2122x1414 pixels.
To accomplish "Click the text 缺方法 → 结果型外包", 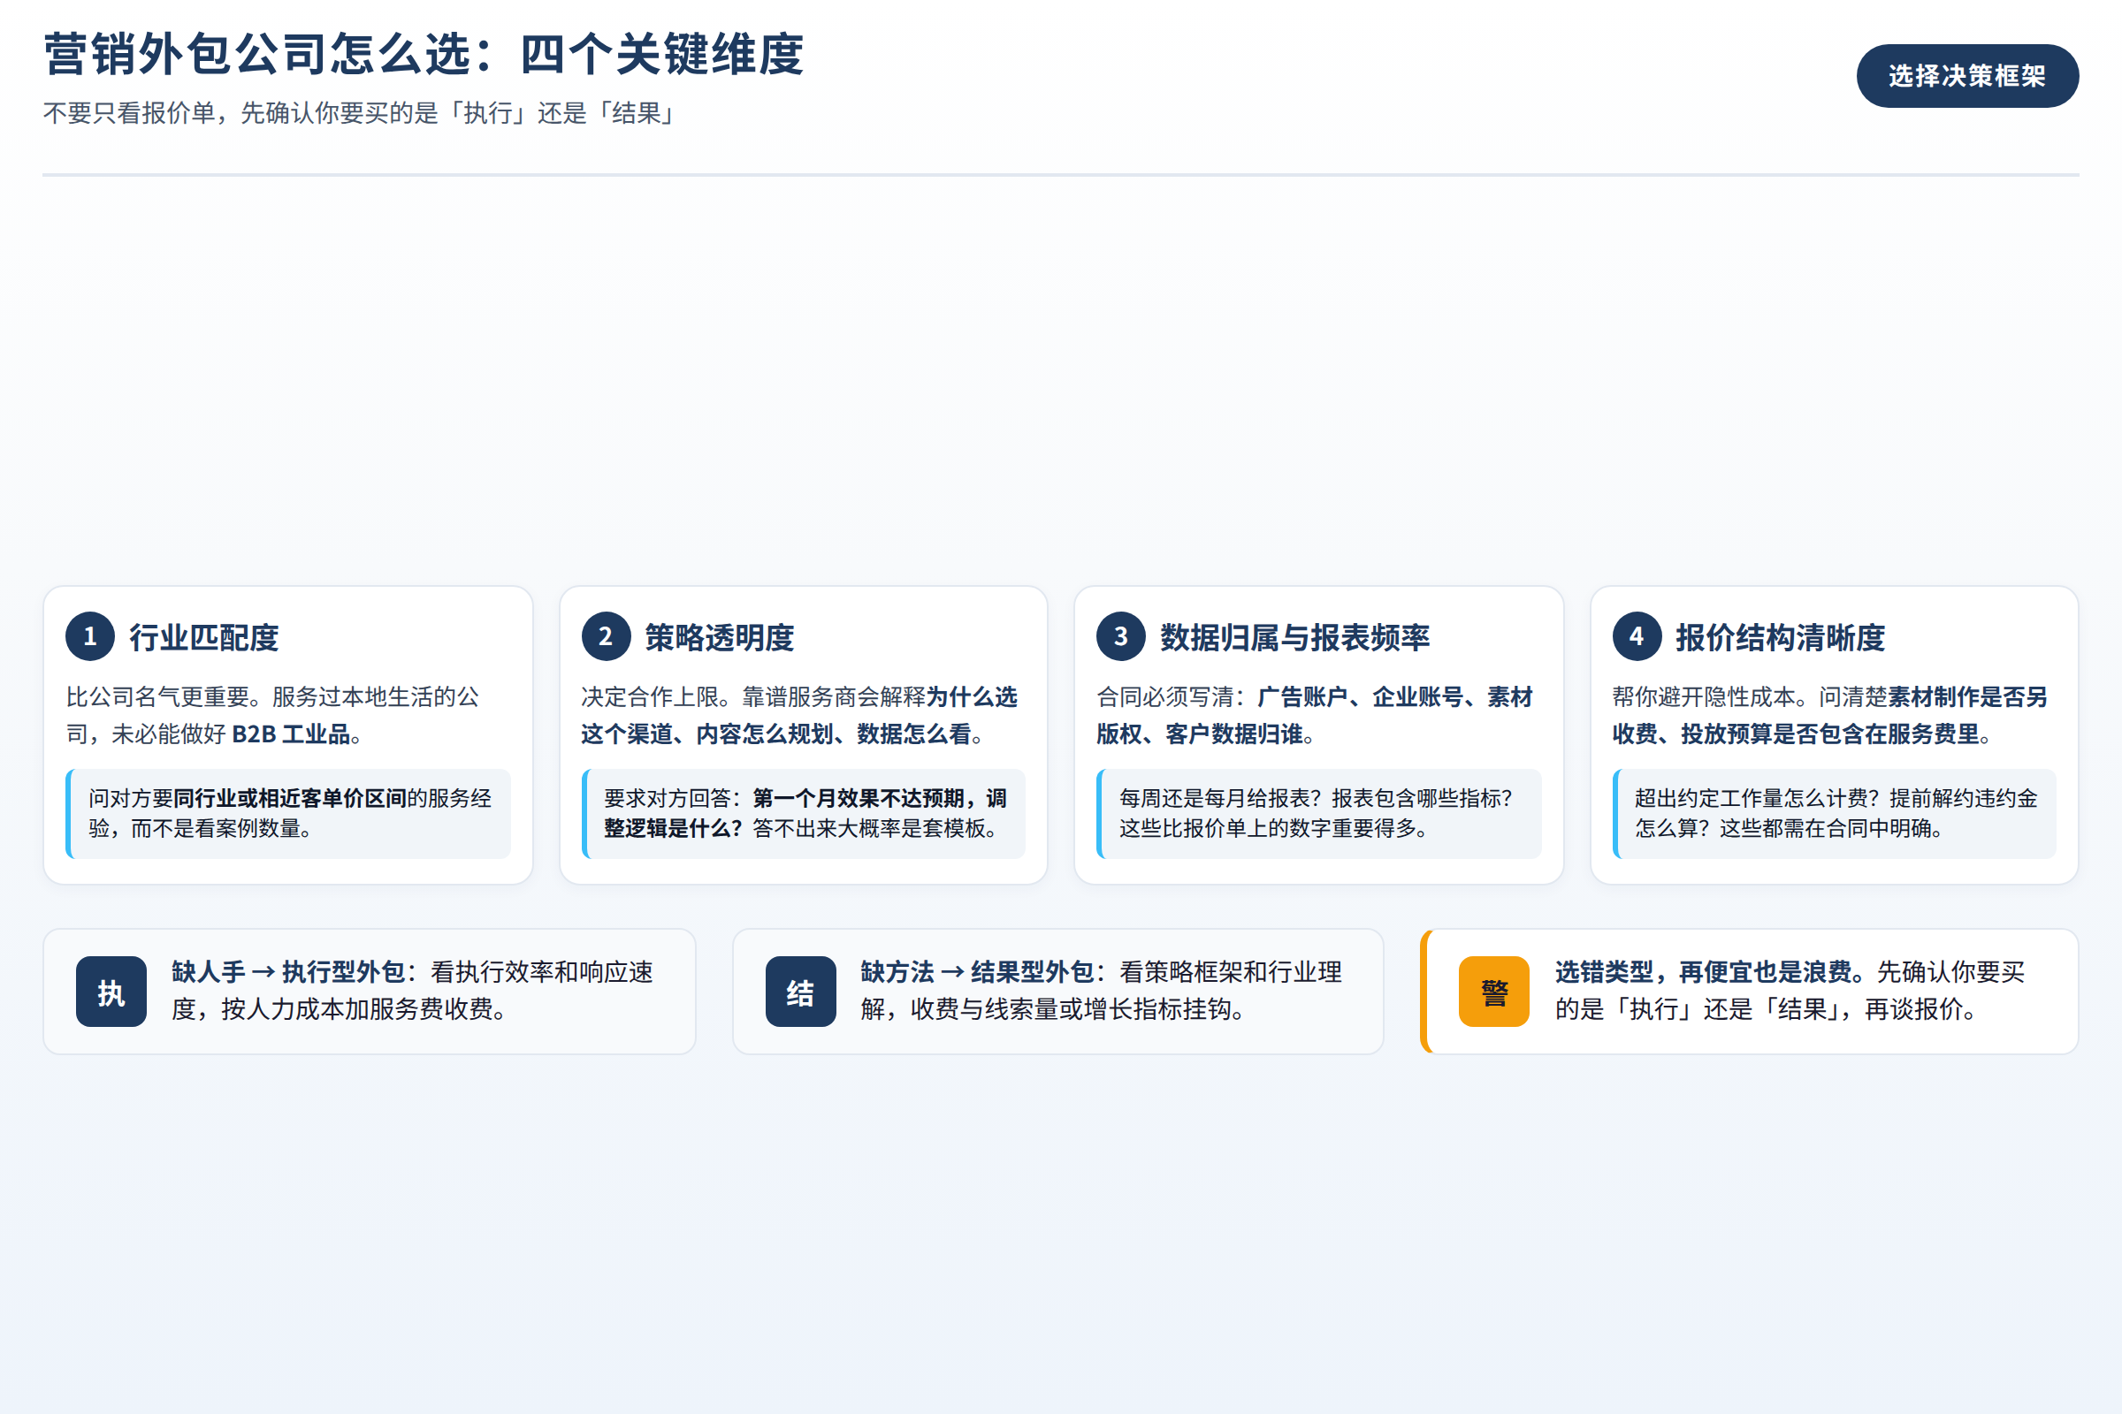I will (977, 972).
